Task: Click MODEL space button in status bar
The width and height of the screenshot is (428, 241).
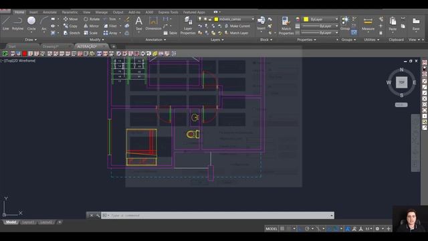Action: click(x=272, y=229)
